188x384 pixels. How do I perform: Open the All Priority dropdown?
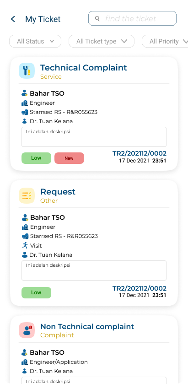coord(165,41)
